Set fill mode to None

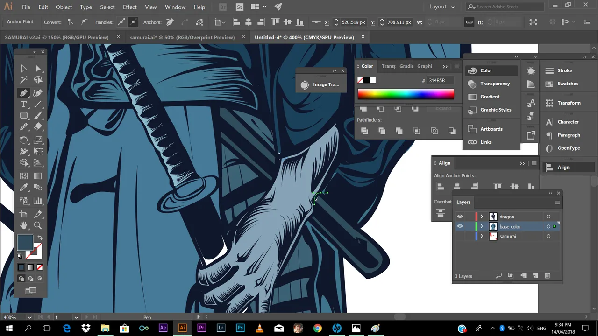(x=40, y=267)
